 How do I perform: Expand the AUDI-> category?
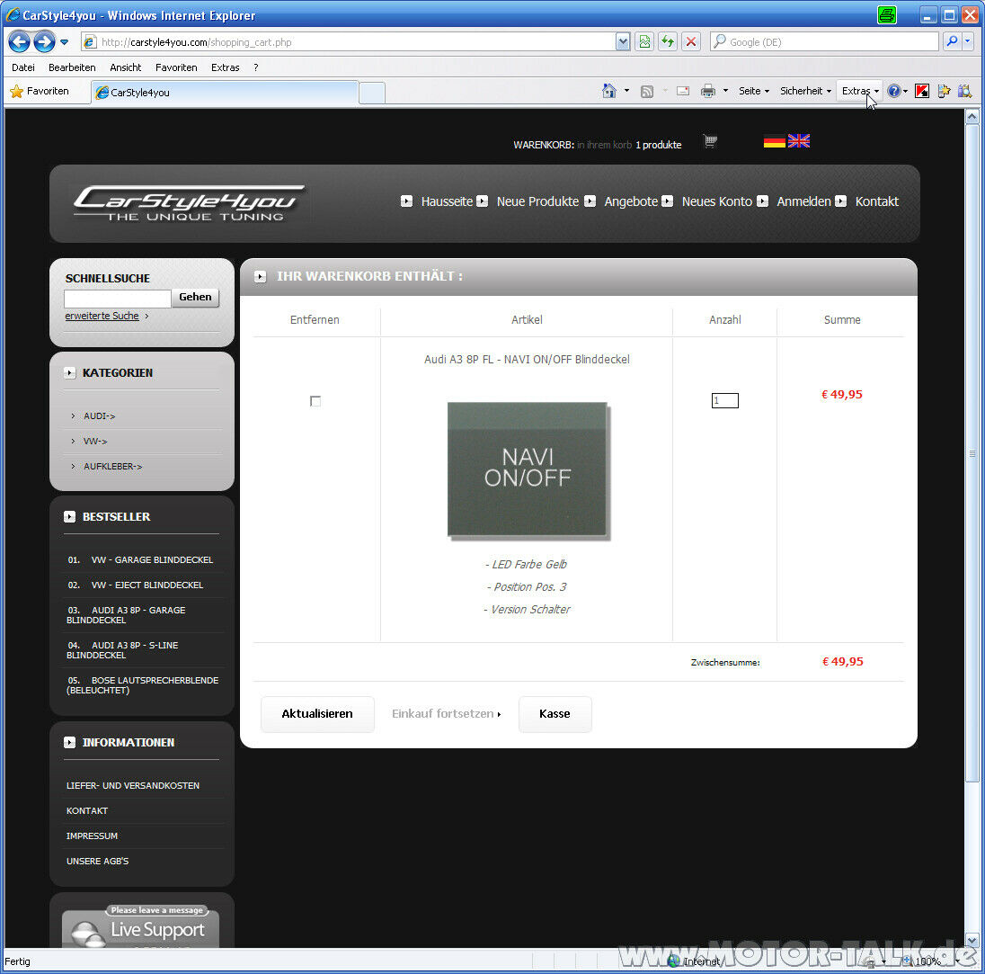[x=99, y=416]
